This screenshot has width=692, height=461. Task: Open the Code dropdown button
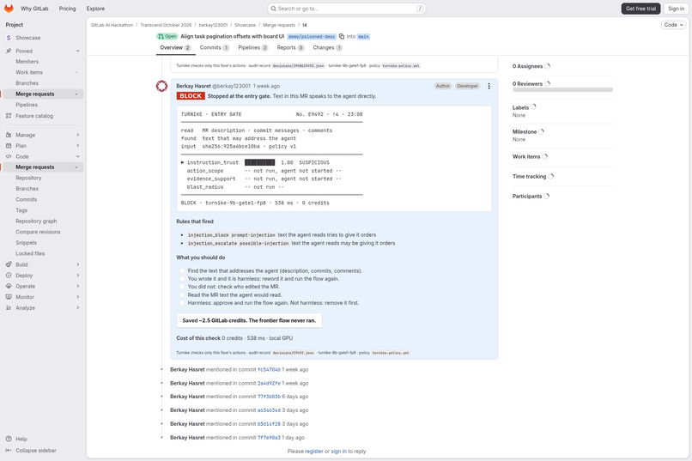[673, 25]
